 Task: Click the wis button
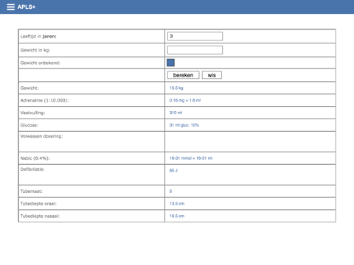(212, 75)
